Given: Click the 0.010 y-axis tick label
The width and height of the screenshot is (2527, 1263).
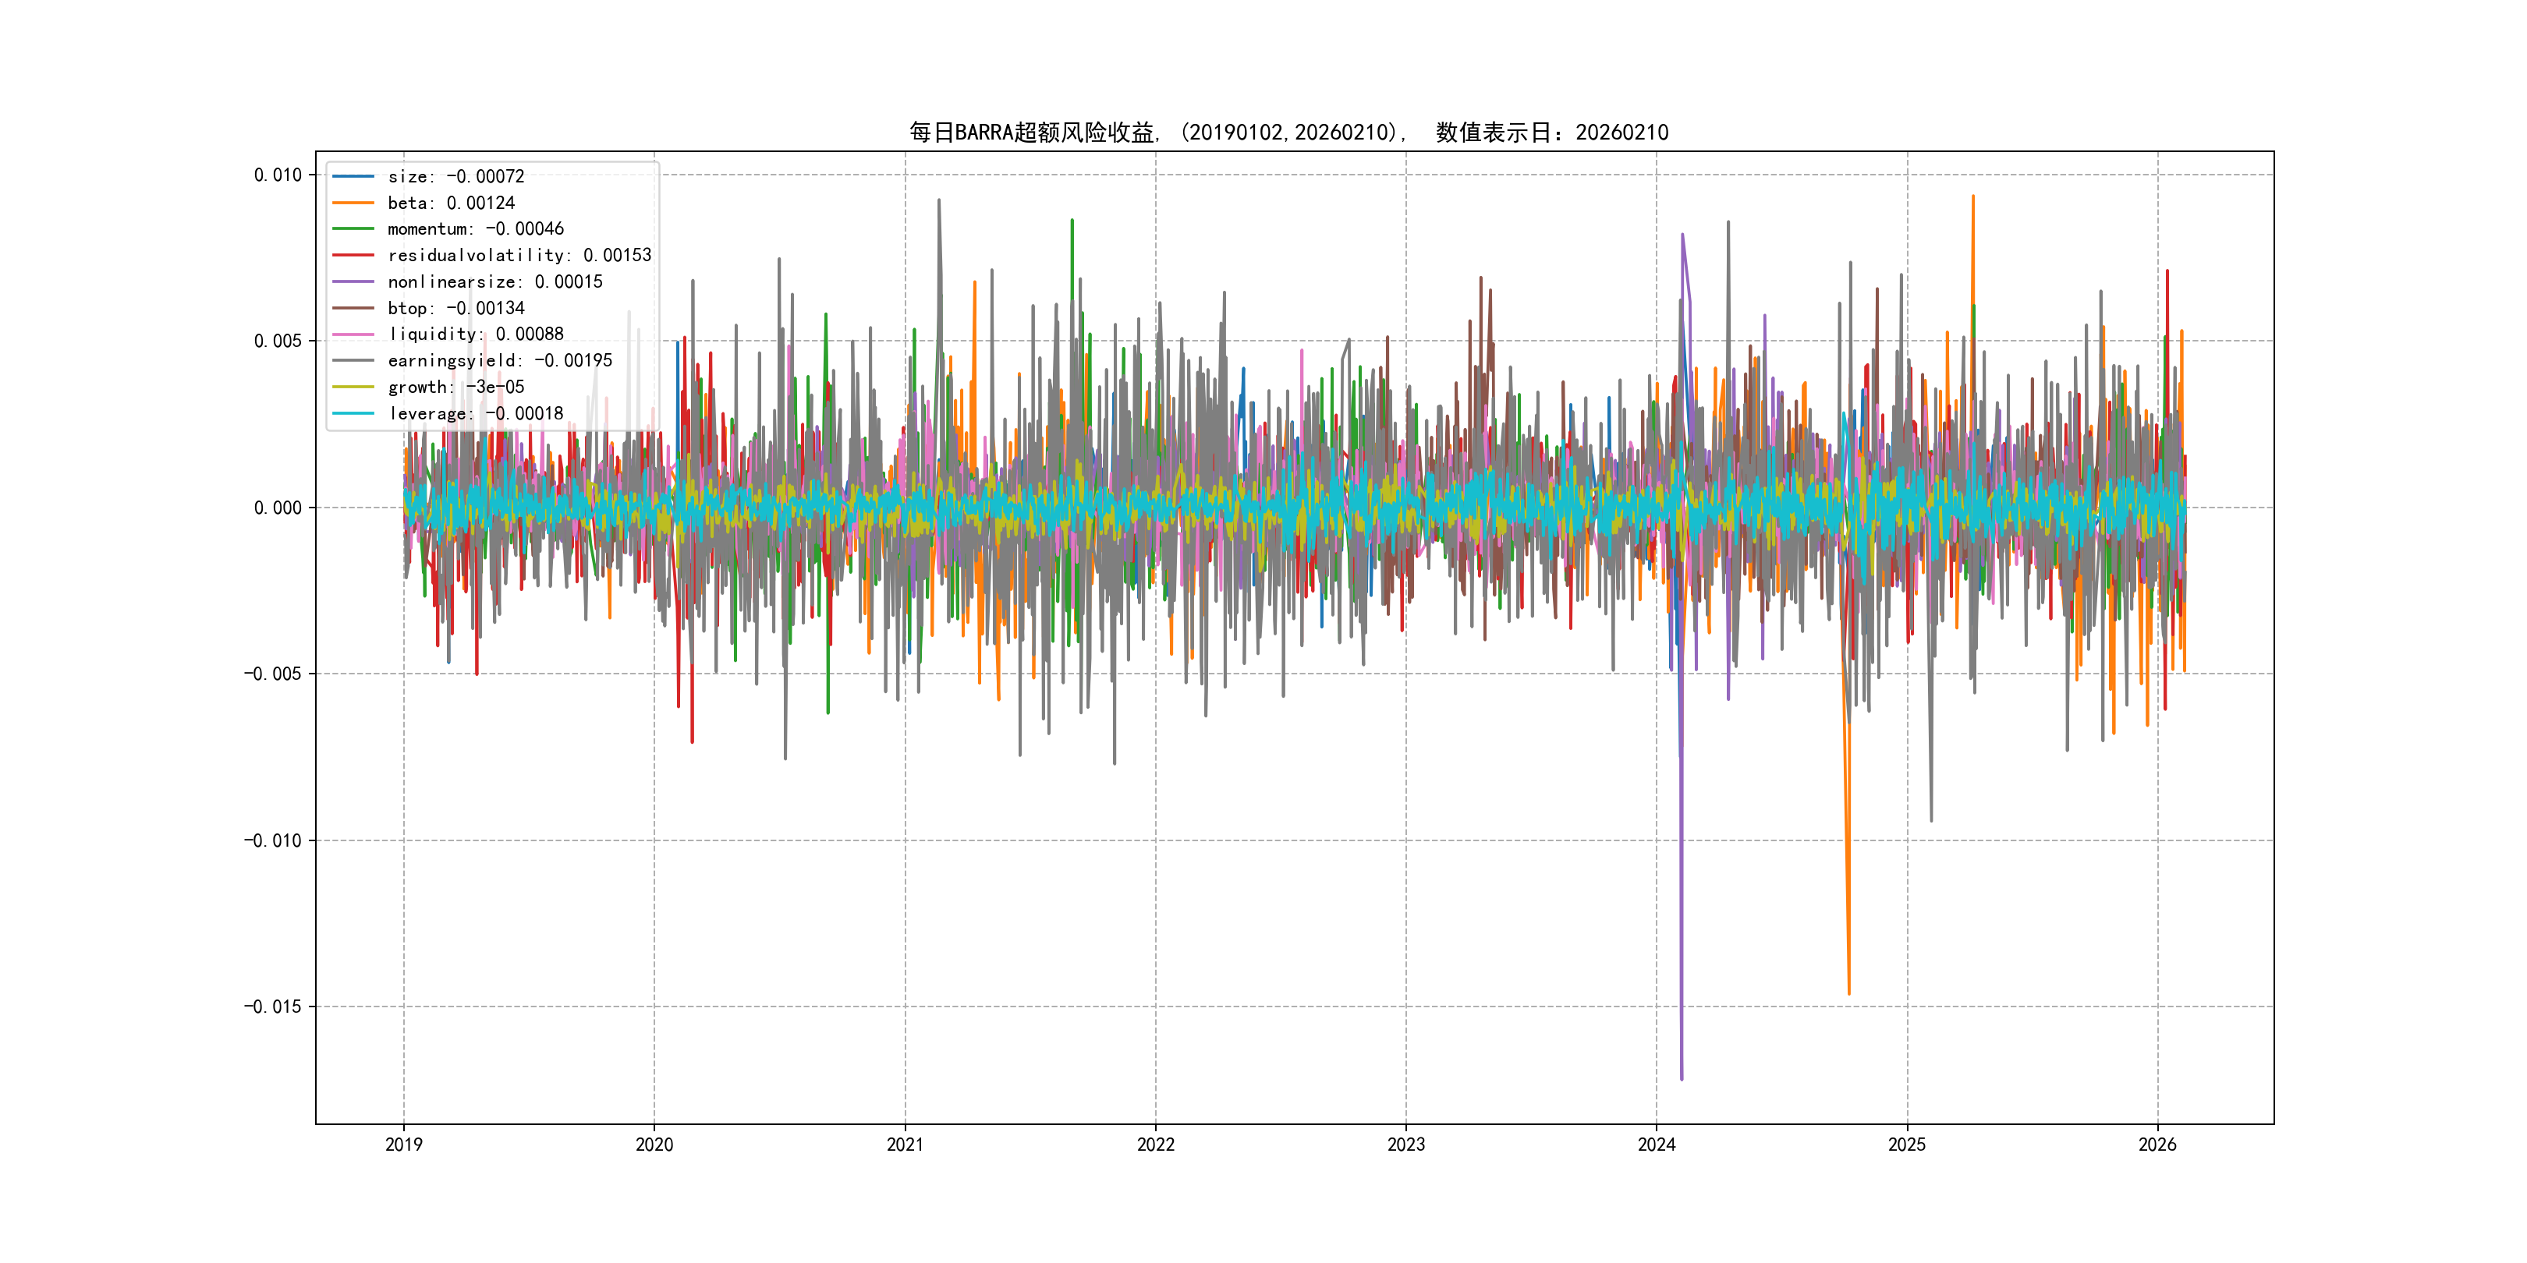Looking at the screenshot, I should (x=278, y=175).
